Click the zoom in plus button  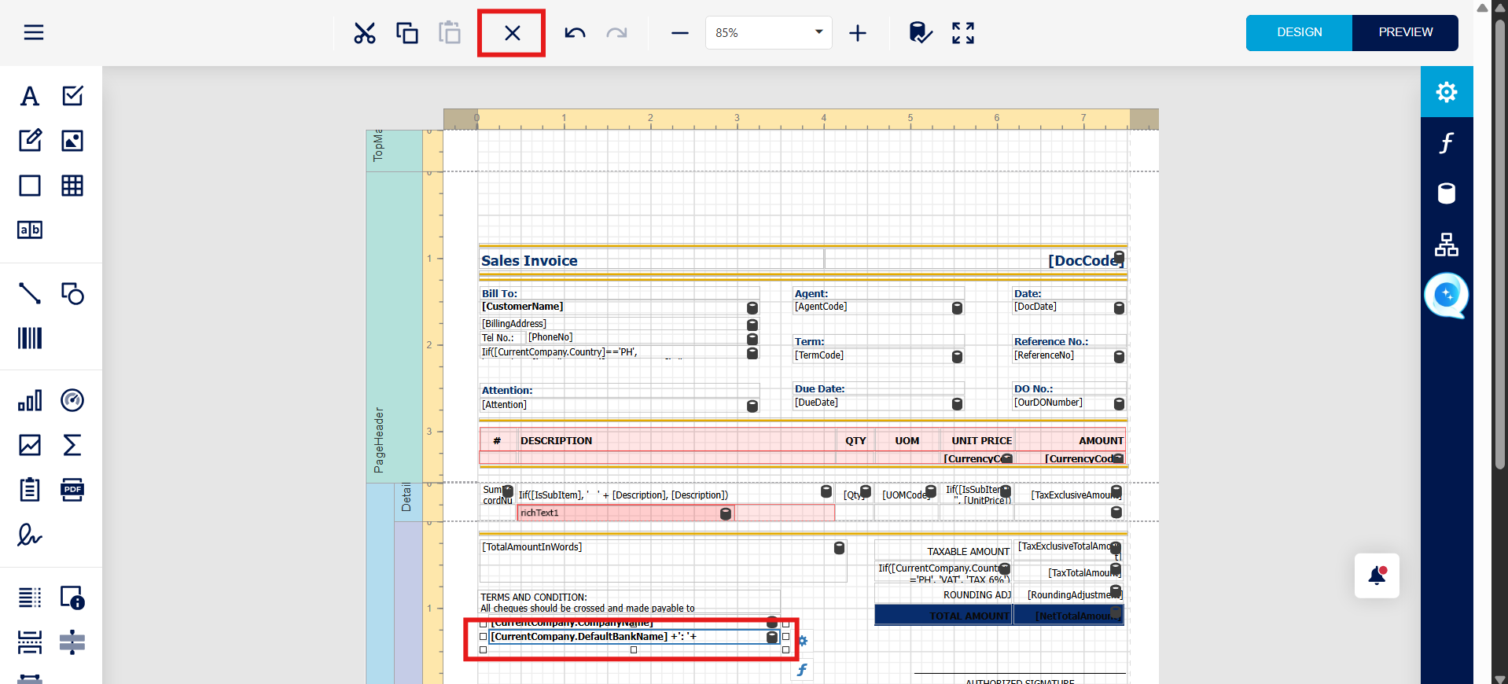(x=858, y=33)
